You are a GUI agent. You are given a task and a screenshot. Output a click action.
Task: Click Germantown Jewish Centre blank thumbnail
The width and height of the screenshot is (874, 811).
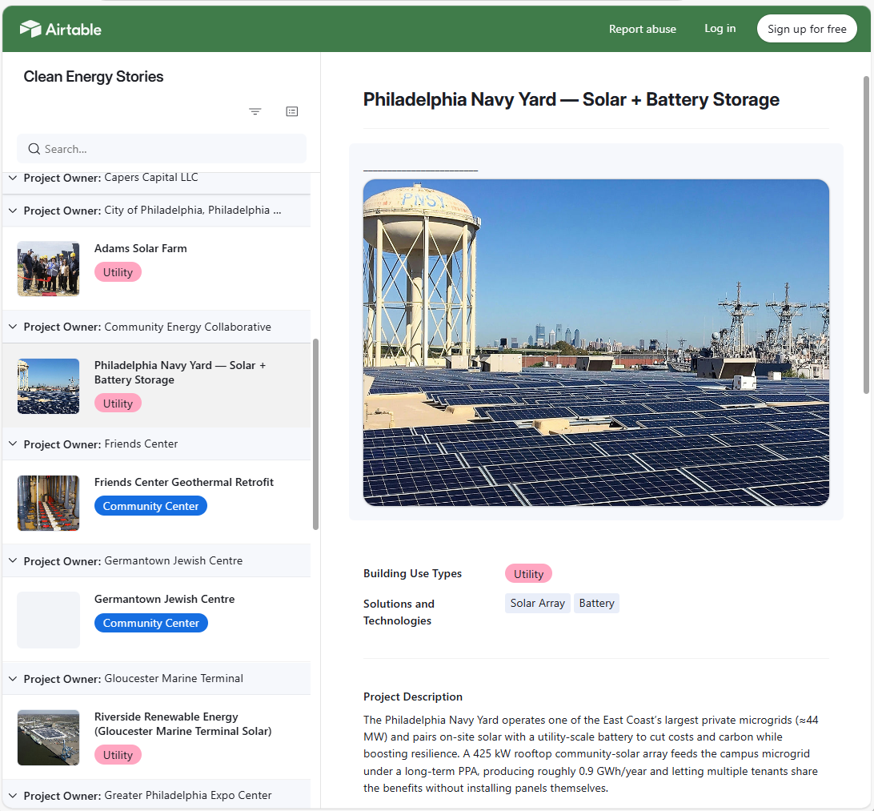click(x=48, y=620)
